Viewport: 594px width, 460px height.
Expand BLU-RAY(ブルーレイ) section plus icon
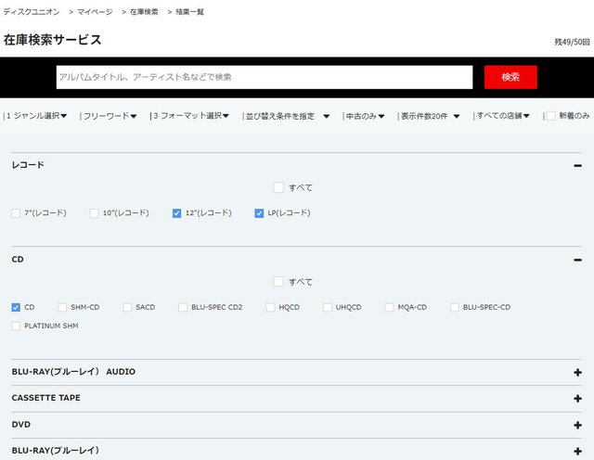click(x=577, y=450)
